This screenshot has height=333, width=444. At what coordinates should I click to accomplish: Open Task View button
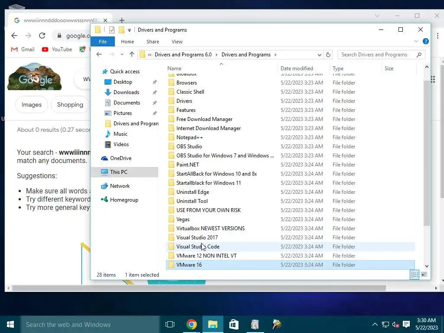[170, 324]
